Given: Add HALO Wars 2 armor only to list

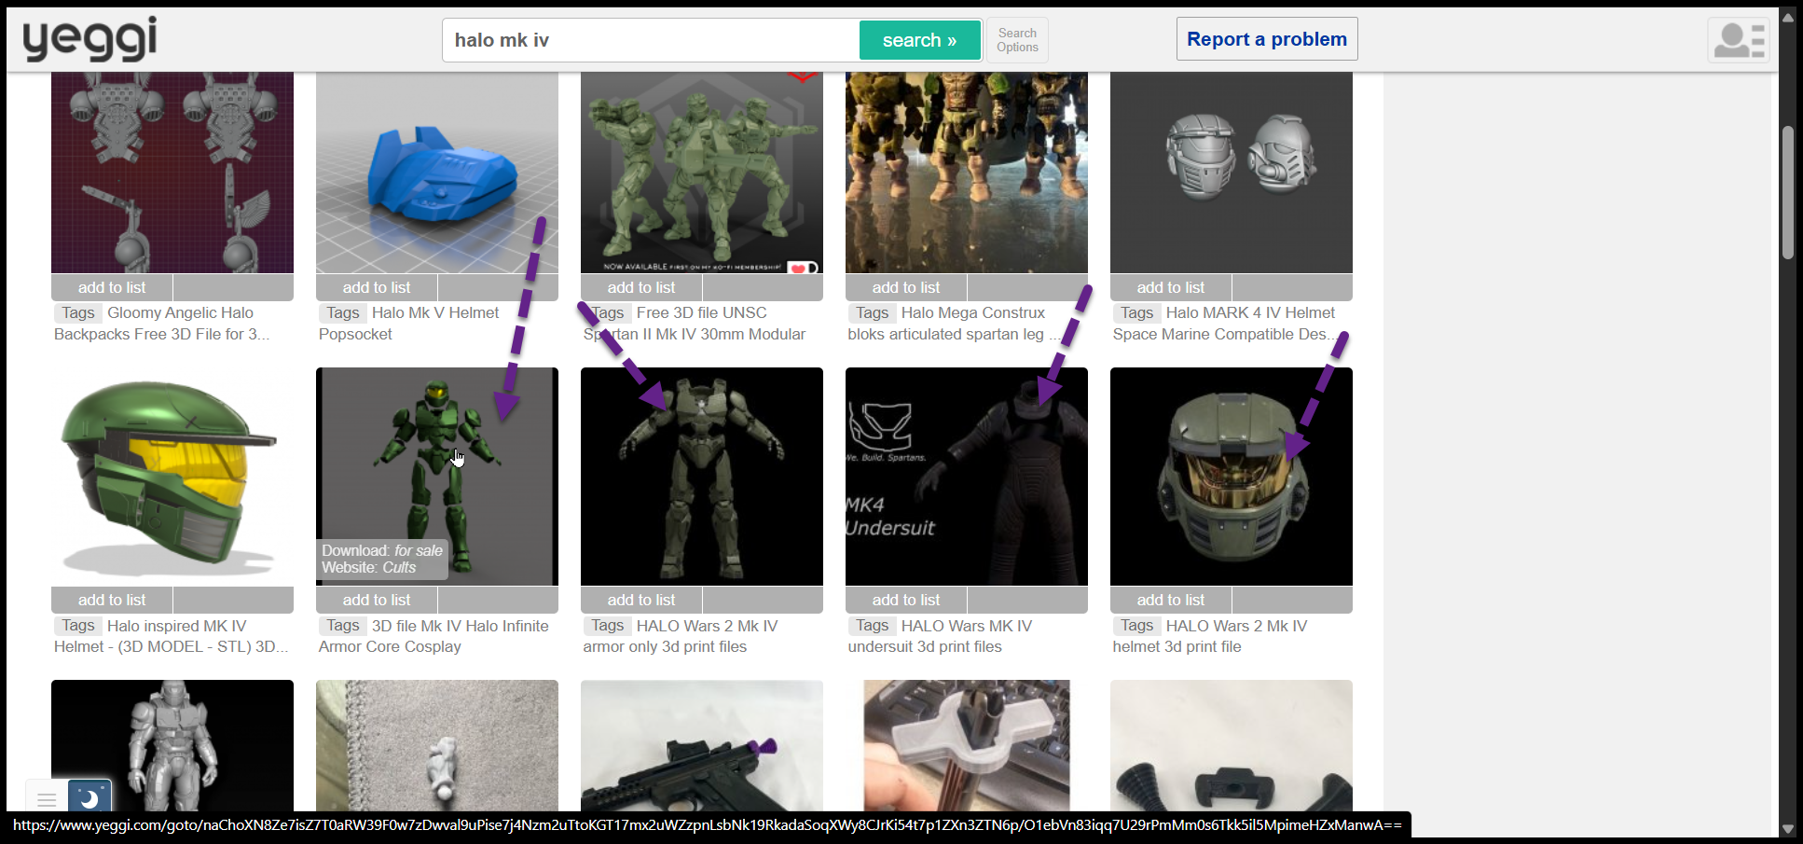Looking at the screenshot, I should pos(641,600).
